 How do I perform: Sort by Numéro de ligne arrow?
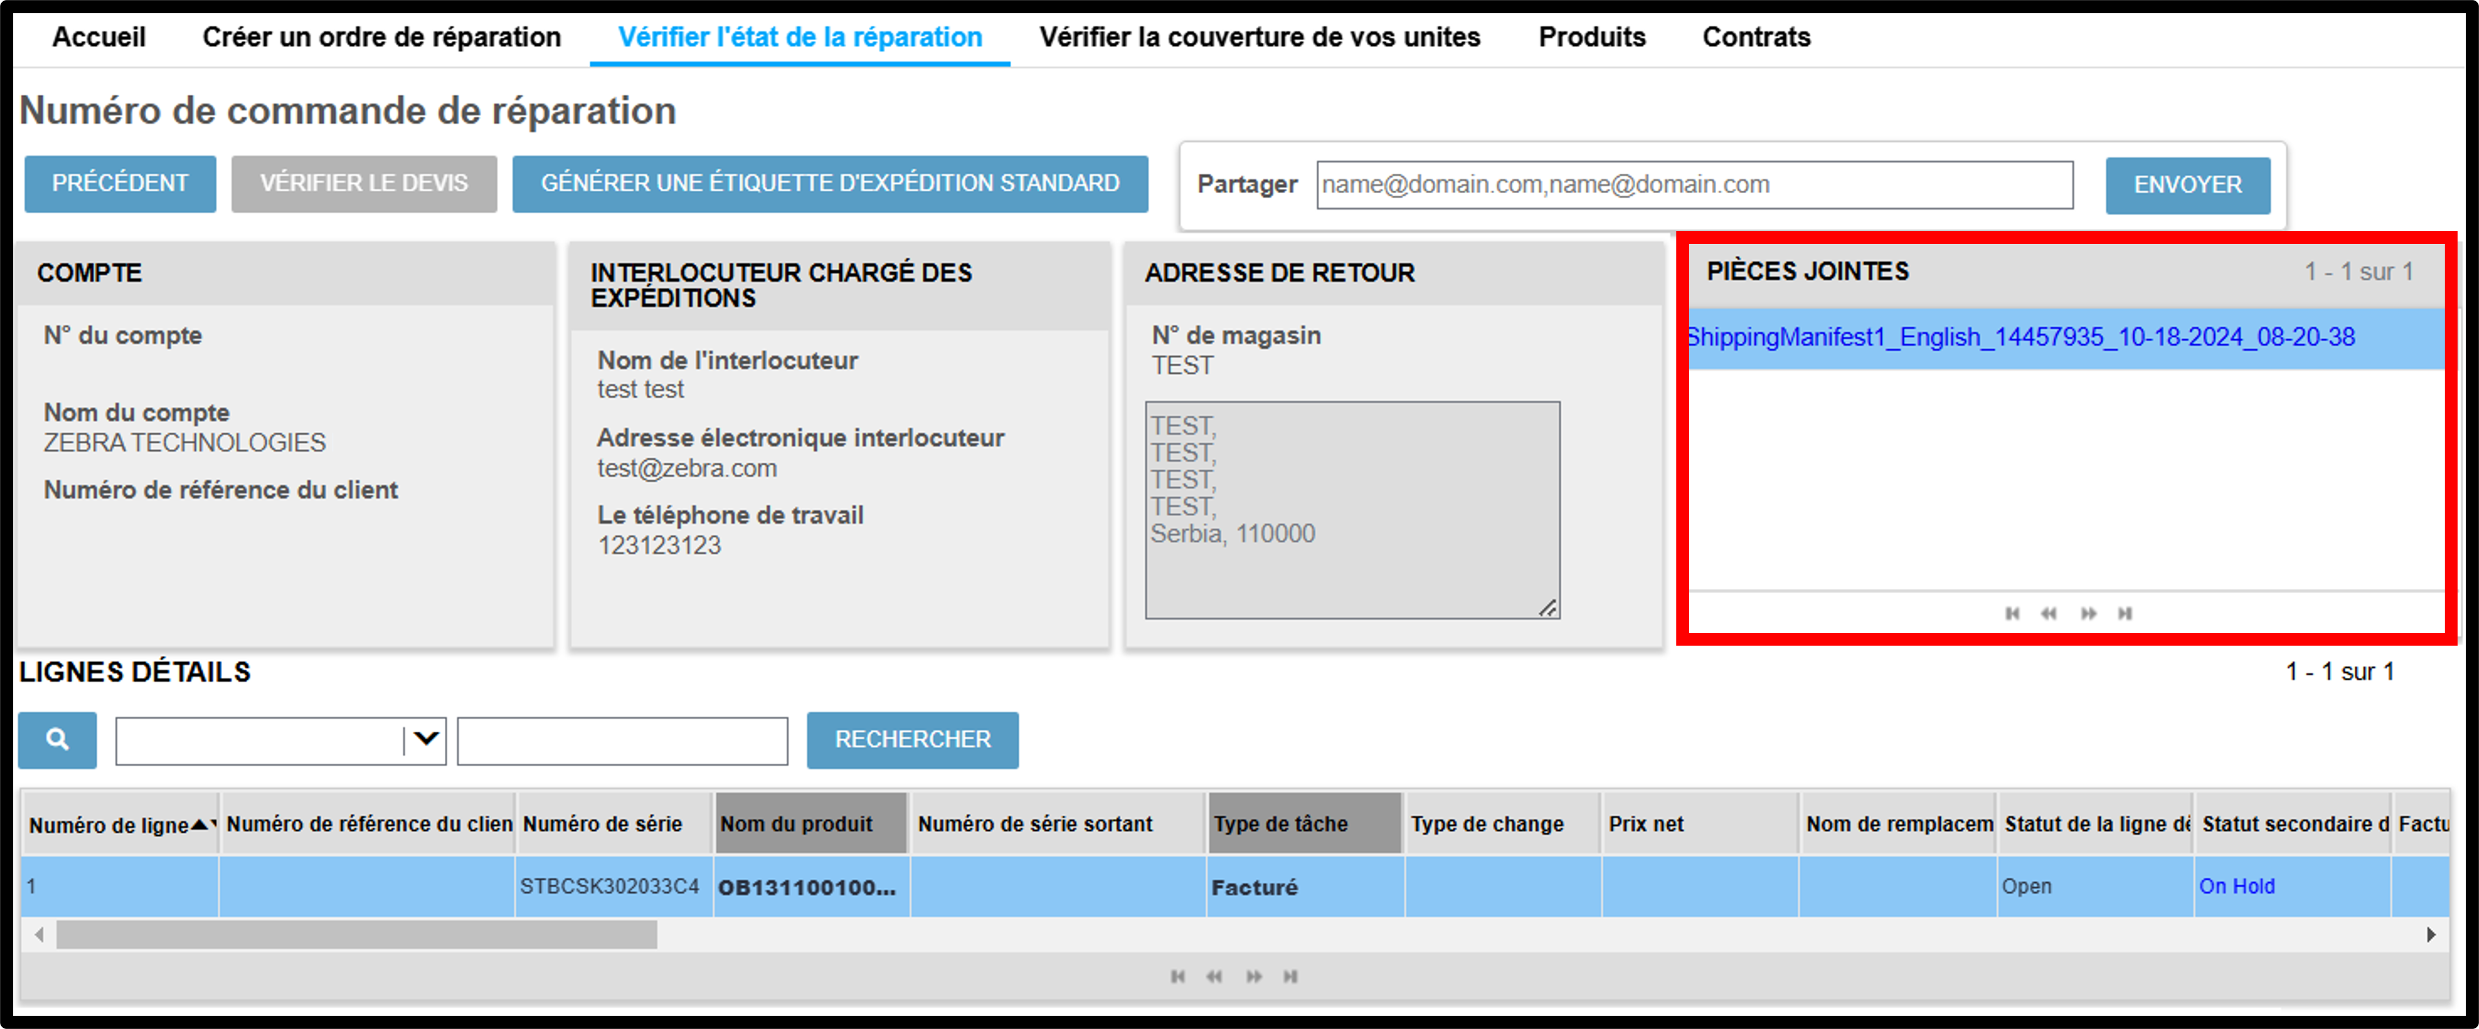click(200, 825)
